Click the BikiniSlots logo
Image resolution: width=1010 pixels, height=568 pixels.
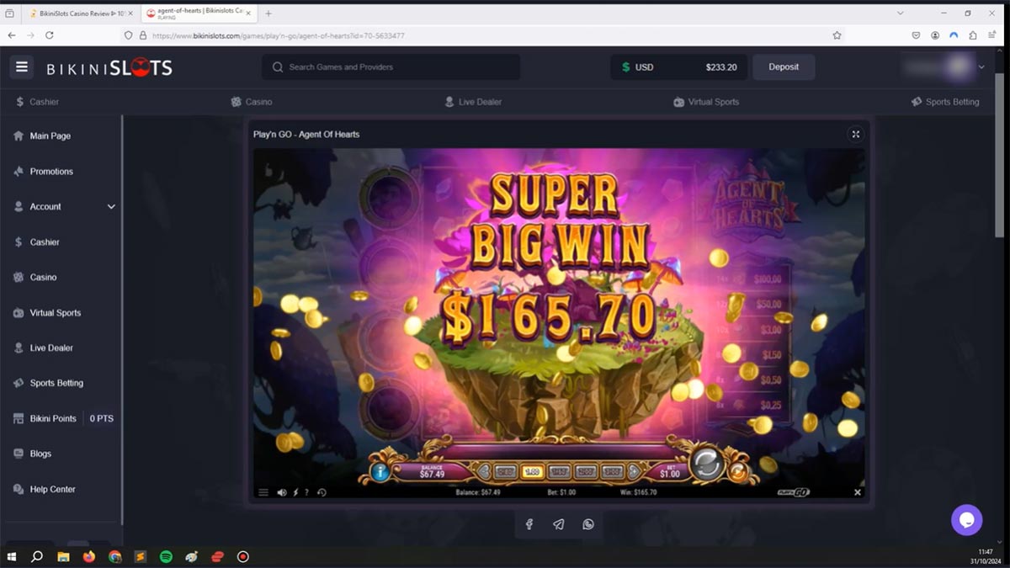tap(109, 68)
